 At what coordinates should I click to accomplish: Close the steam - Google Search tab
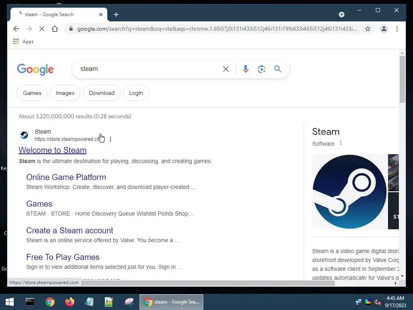click(x=100, y=15)
